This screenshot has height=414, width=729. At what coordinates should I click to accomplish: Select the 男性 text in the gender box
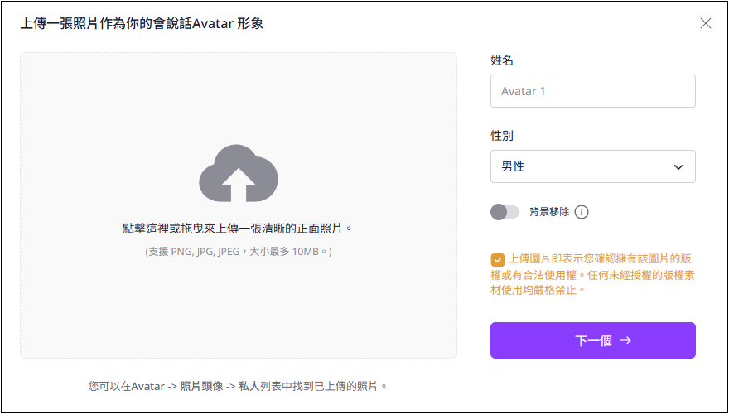(x=512, y=166)
